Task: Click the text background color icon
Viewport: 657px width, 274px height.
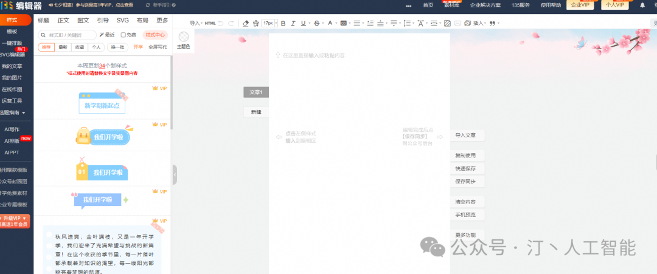Action: click(x=343, y=24)
